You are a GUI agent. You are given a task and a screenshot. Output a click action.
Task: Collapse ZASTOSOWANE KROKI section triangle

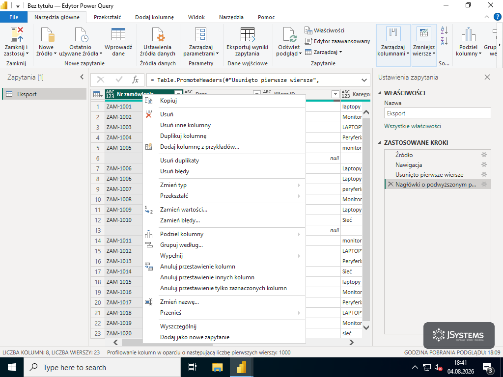[x=380, y=143]
